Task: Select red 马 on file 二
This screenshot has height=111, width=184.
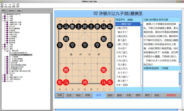Action: 104,82
